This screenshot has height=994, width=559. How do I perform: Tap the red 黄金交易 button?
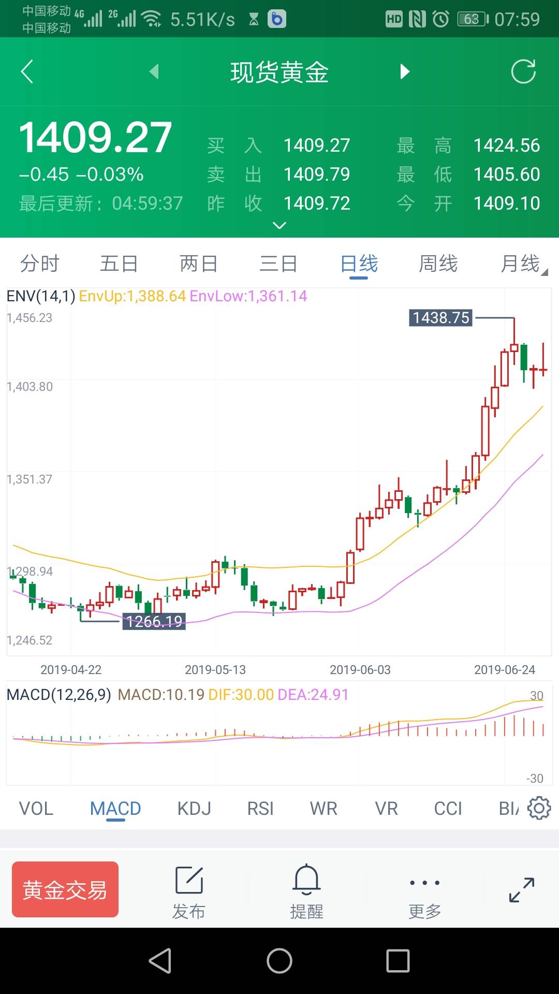click(x=65, y=889)
